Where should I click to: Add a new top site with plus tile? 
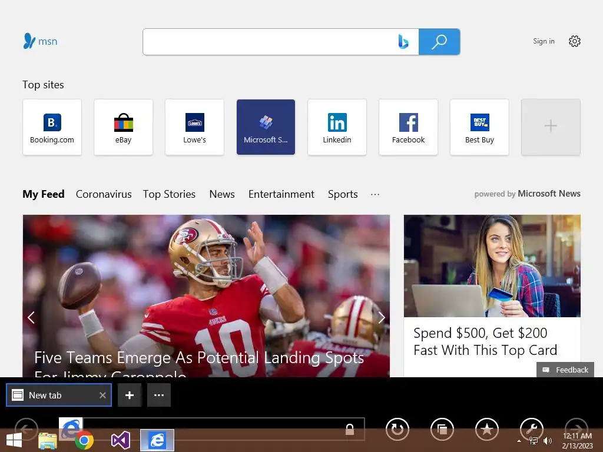[551, 127]
